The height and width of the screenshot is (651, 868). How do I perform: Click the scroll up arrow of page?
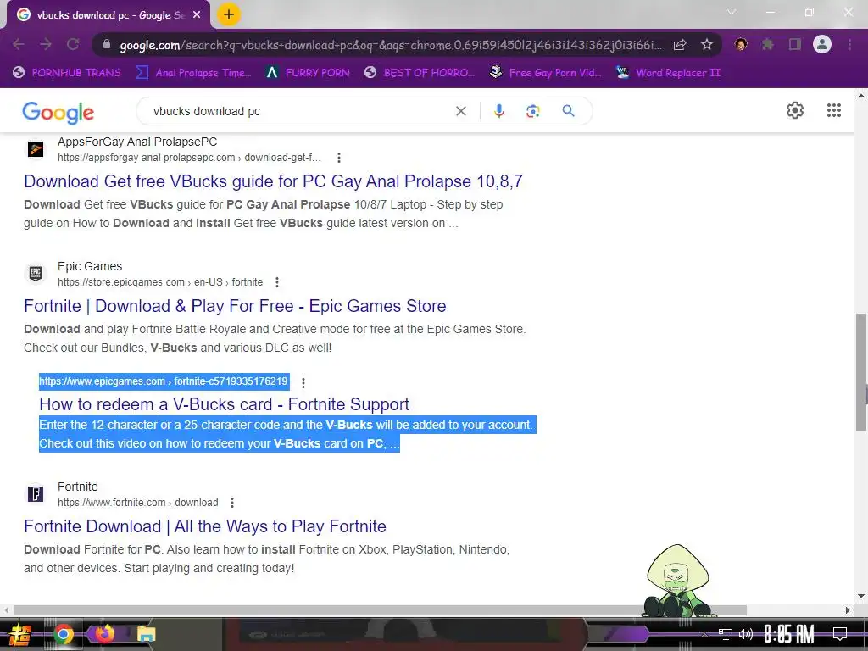[x=861, y=96]
